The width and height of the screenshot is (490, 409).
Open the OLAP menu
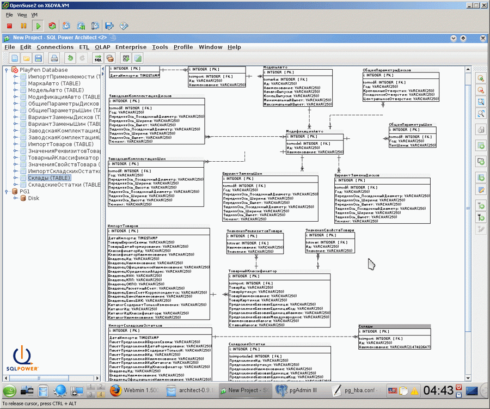point(102,47)
